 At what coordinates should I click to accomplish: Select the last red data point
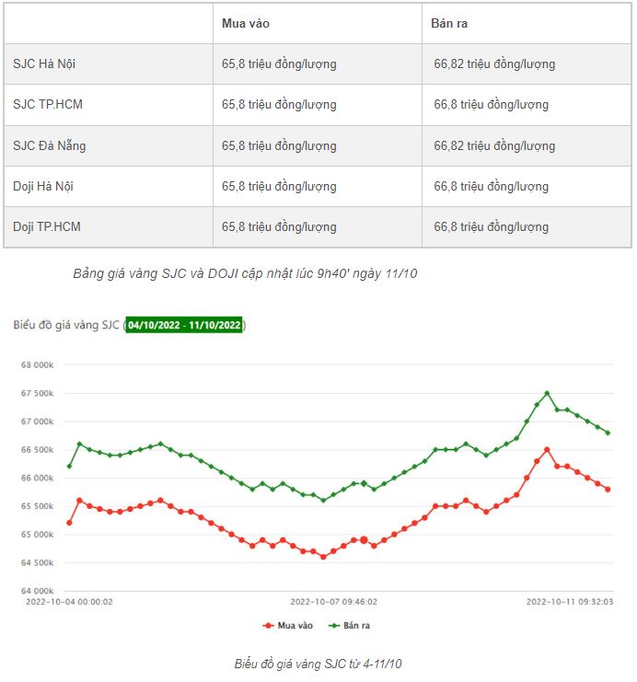tap(608, 489)
